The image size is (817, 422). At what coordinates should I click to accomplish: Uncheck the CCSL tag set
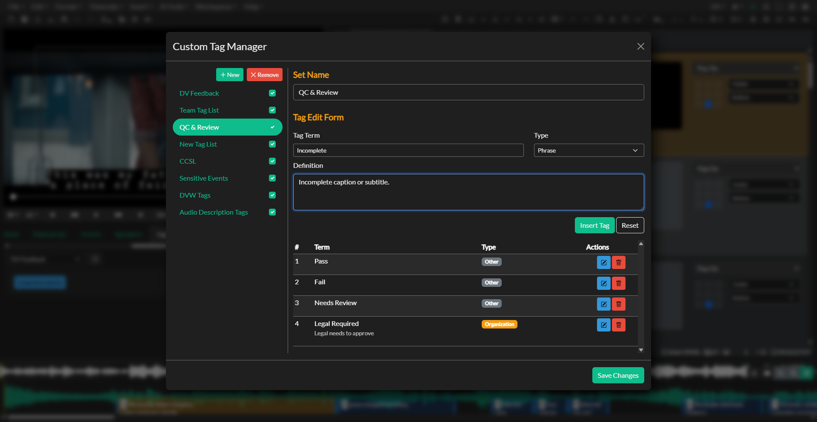click(272, 161)
